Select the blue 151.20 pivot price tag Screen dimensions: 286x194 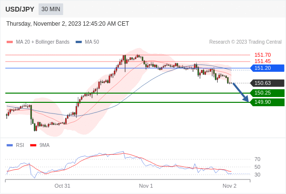coord(267,68)
